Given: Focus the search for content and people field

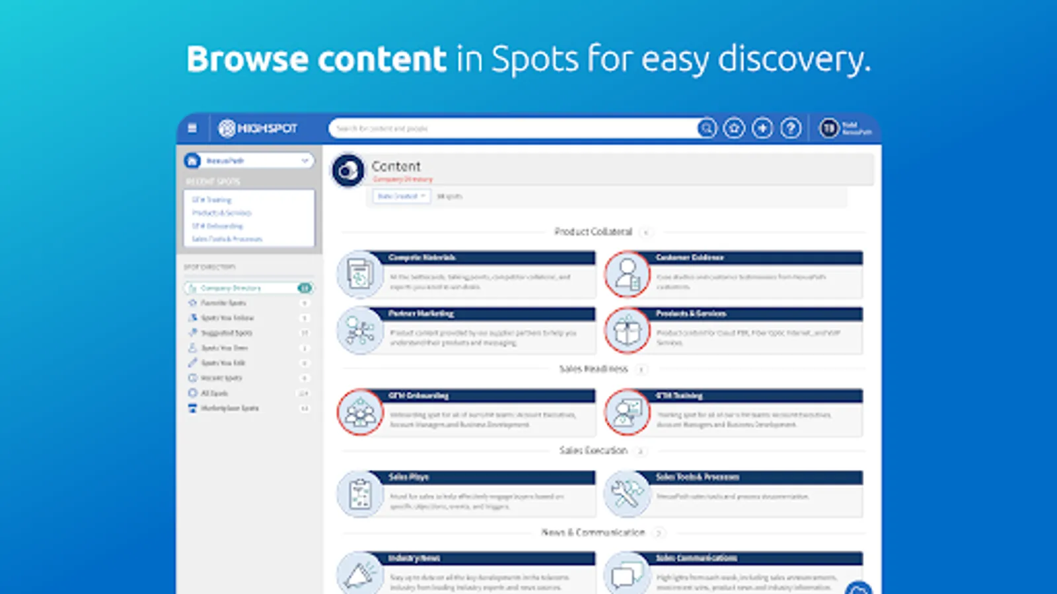Looking at the screenshot, I should coord(514,128).
